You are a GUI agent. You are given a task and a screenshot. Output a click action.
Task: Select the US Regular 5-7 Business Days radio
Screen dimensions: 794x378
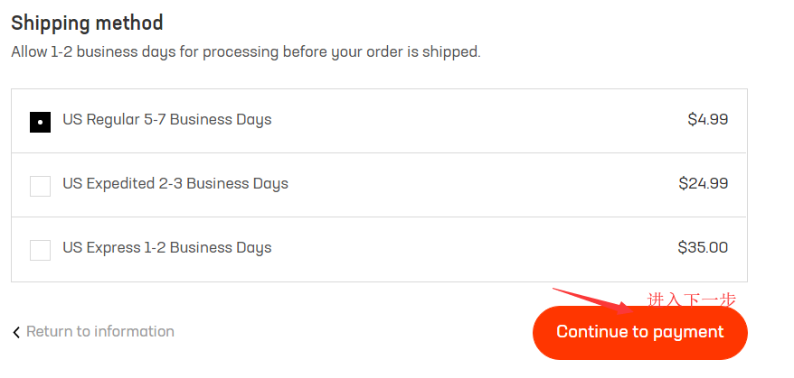40,122
